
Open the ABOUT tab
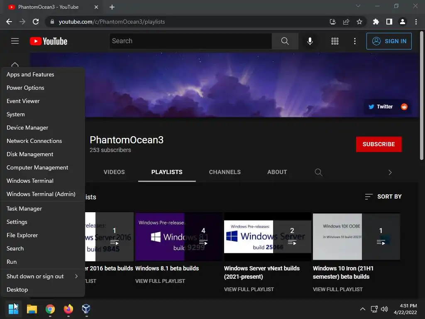tap(277, 172)
